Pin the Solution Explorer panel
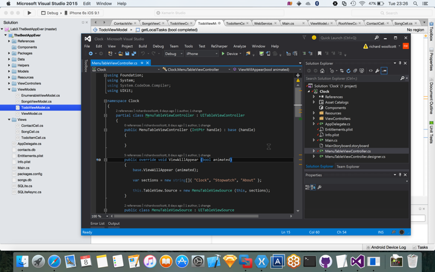This screenshot has height=272, width=435. pos(400,63)
